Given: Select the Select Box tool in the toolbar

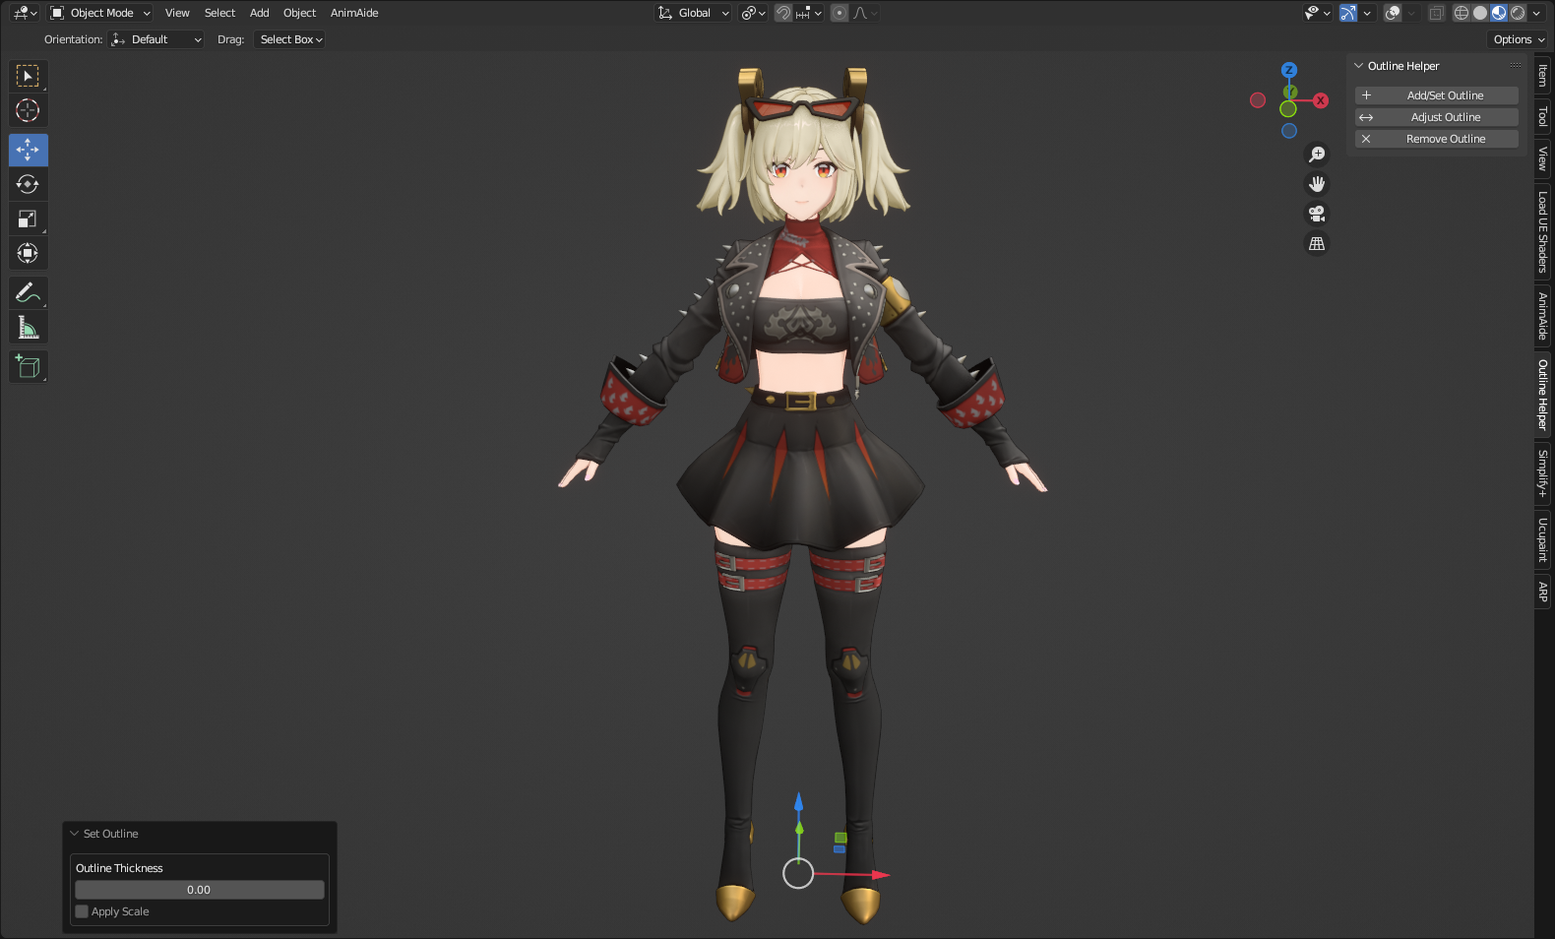Looking at the screenshot, I should tap(28, 76).
